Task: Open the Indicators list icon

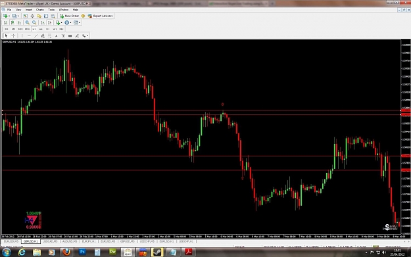Action: point(58,22)
